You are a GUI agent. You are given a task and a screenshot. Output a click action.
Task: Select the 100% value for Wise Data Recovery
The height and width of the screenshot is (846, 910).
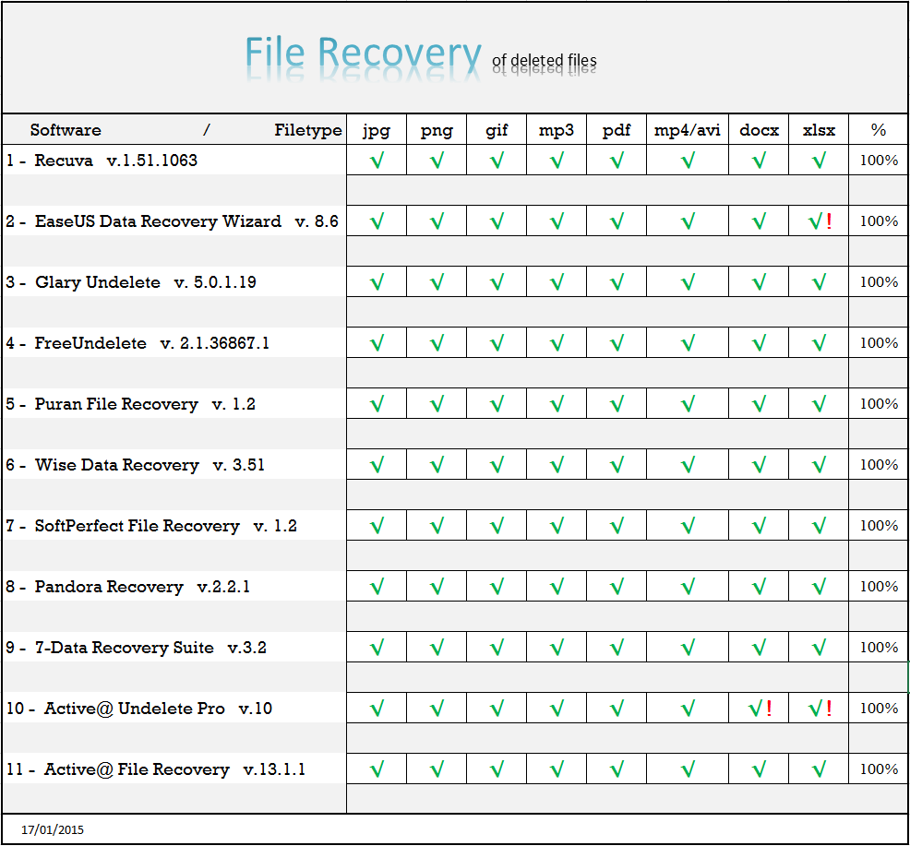click(879, 465)
